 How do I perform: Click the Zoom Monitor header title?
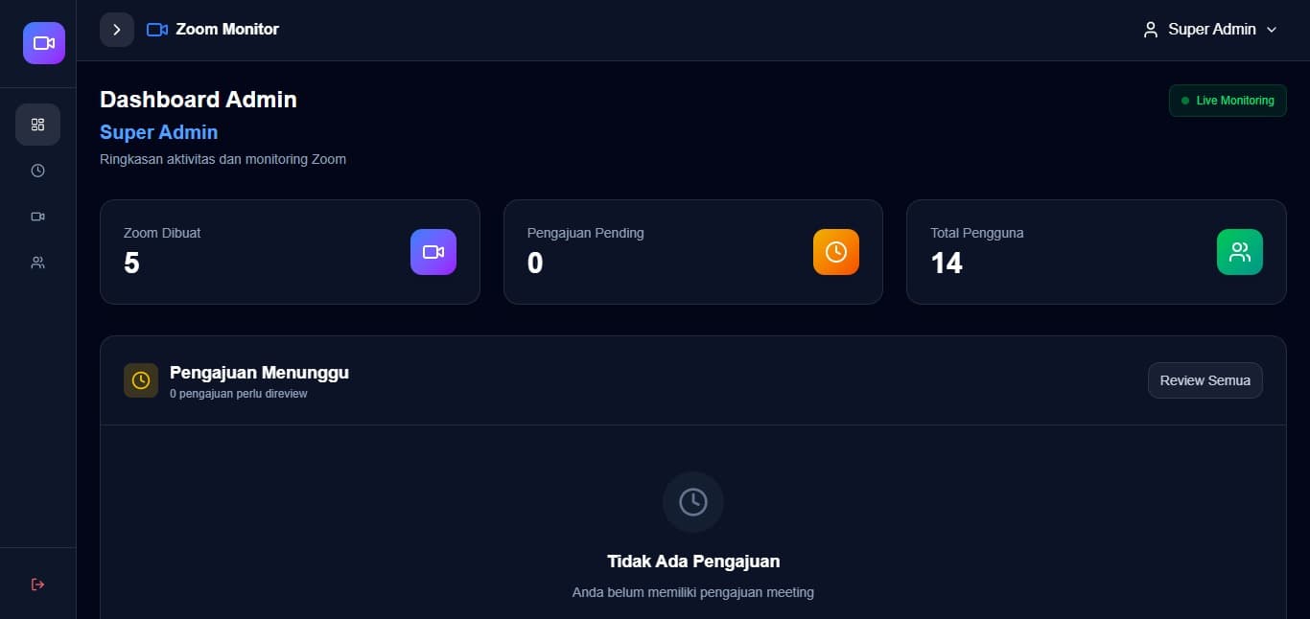point(227,30)
